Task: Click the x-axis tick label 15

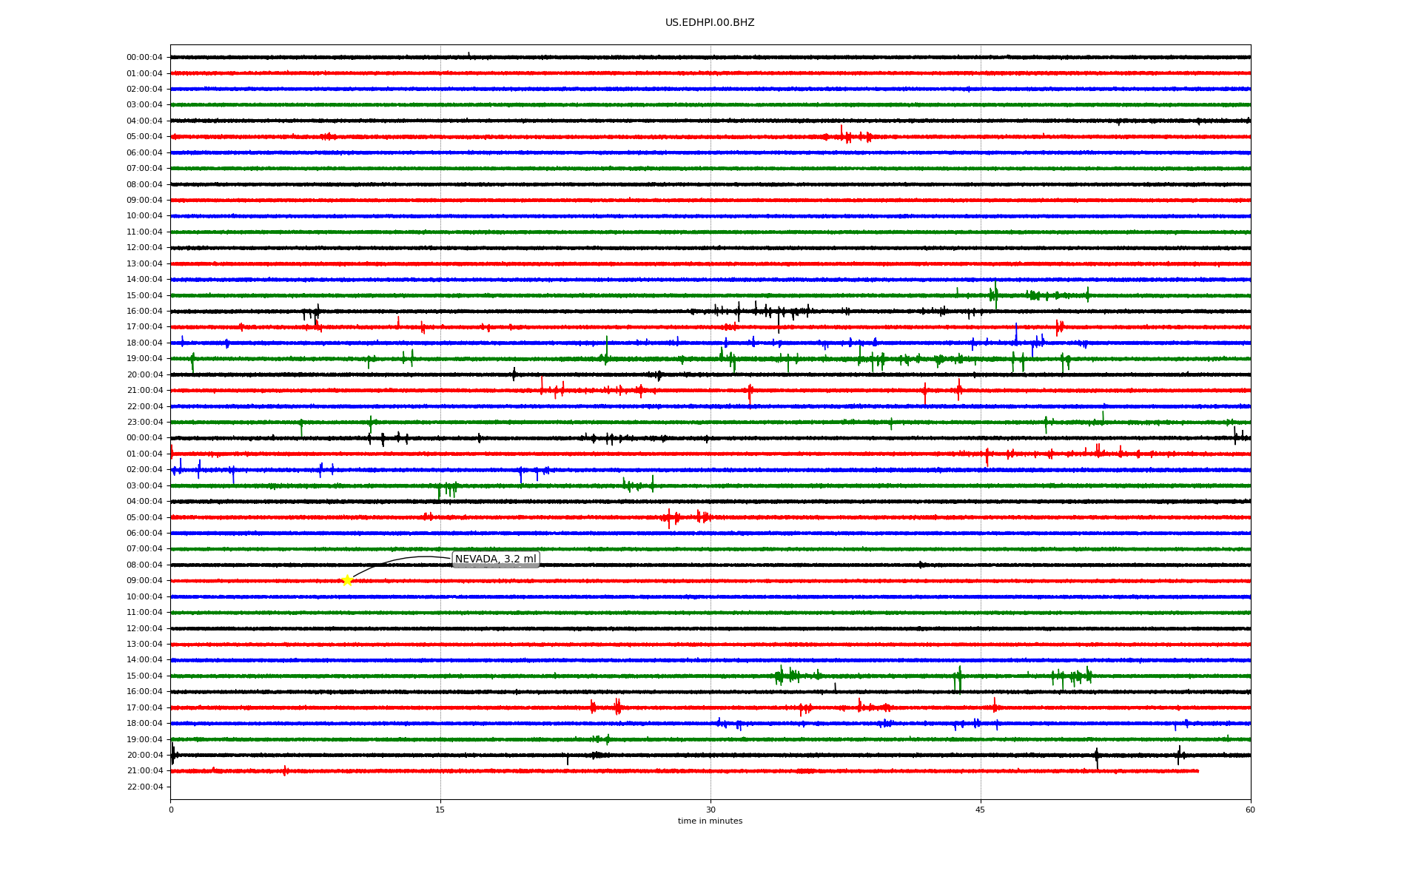Action: 440,810
